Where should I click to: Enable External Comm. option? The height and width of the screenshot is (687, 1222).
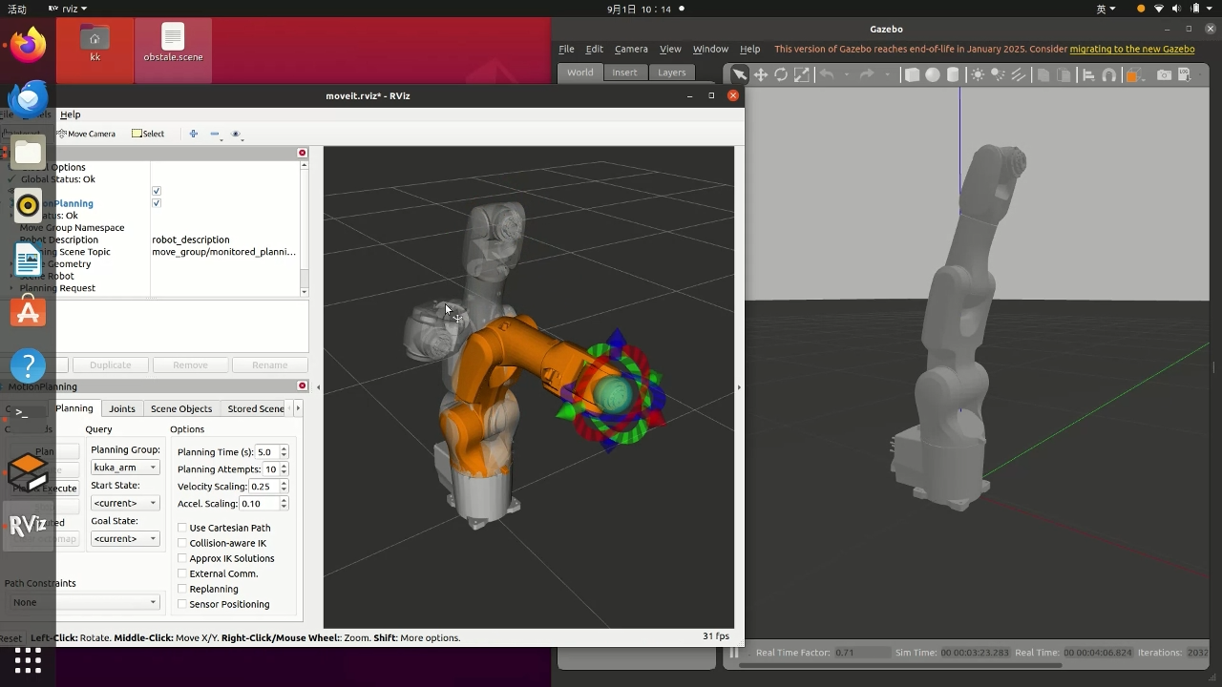pyautogui.click(x=182, y=573)
